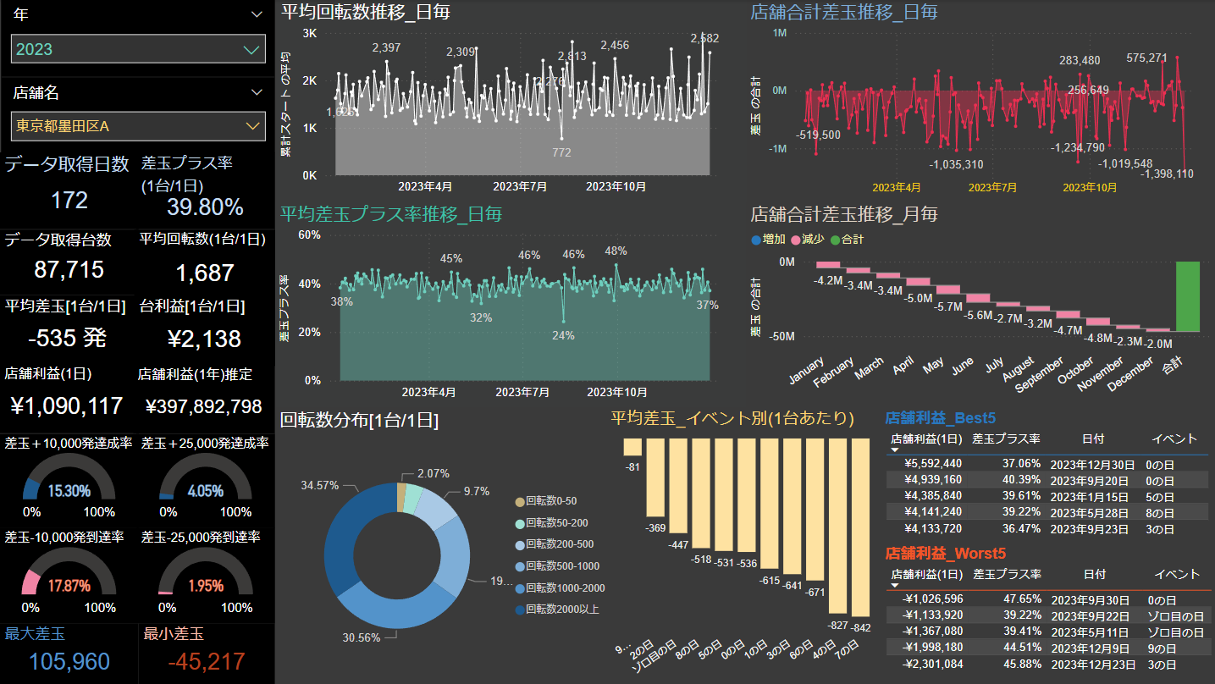
Task: Toggle 回転数1000-2000 legend entry
Action: point(565,588)
